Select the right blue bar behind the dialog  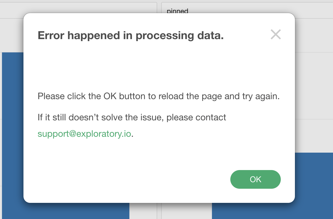(272, 211)
